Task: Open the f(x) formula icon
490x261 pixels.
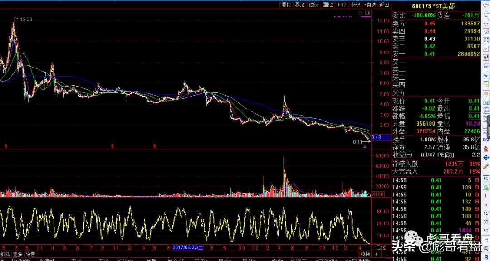Action: pos(486,111)
